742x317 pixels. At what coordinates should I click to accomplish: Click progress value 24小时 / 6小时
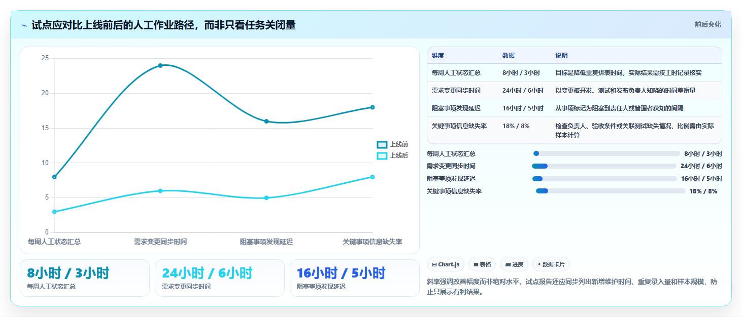[701, 166]
